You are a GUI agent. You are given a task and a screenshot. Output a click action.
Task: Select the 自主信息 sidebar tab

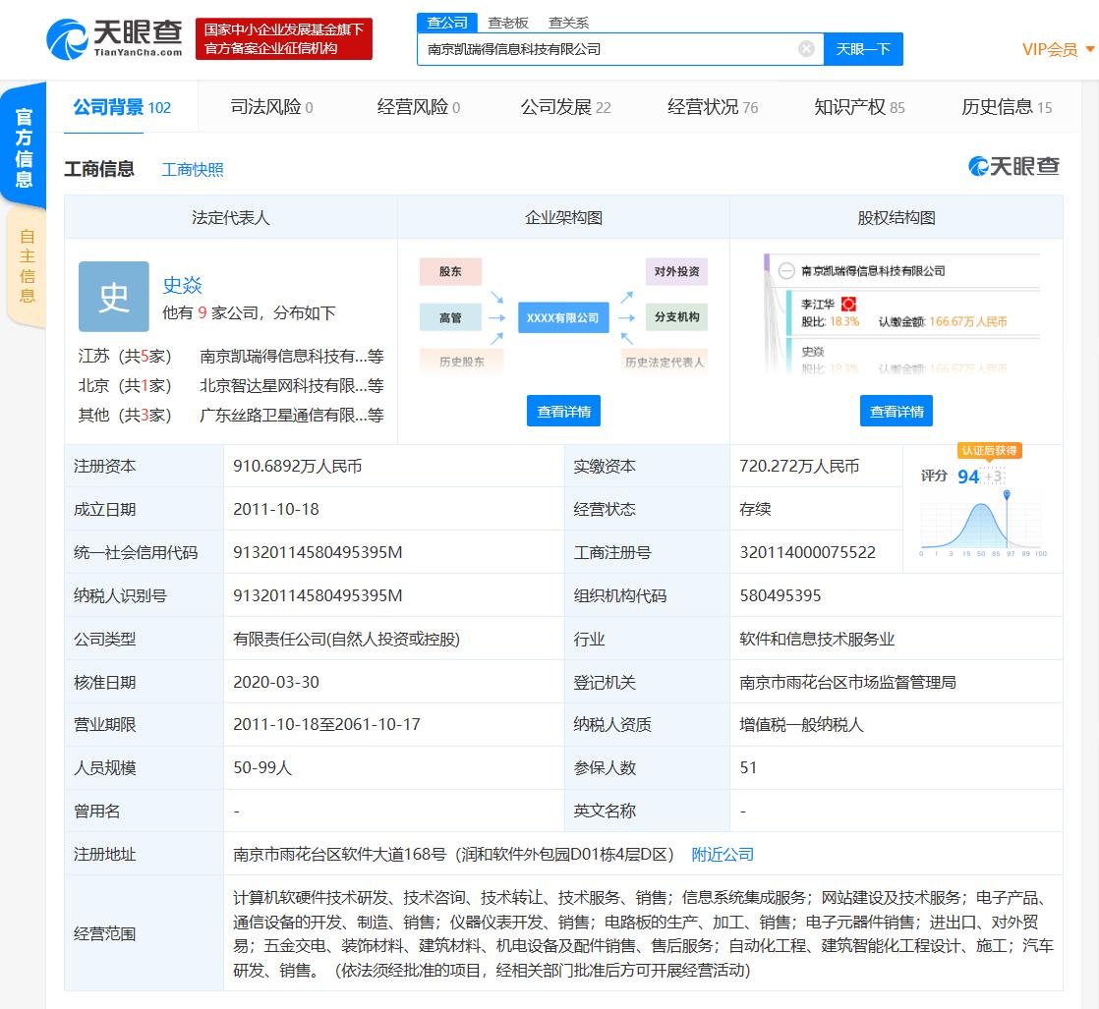coord(28,264)
